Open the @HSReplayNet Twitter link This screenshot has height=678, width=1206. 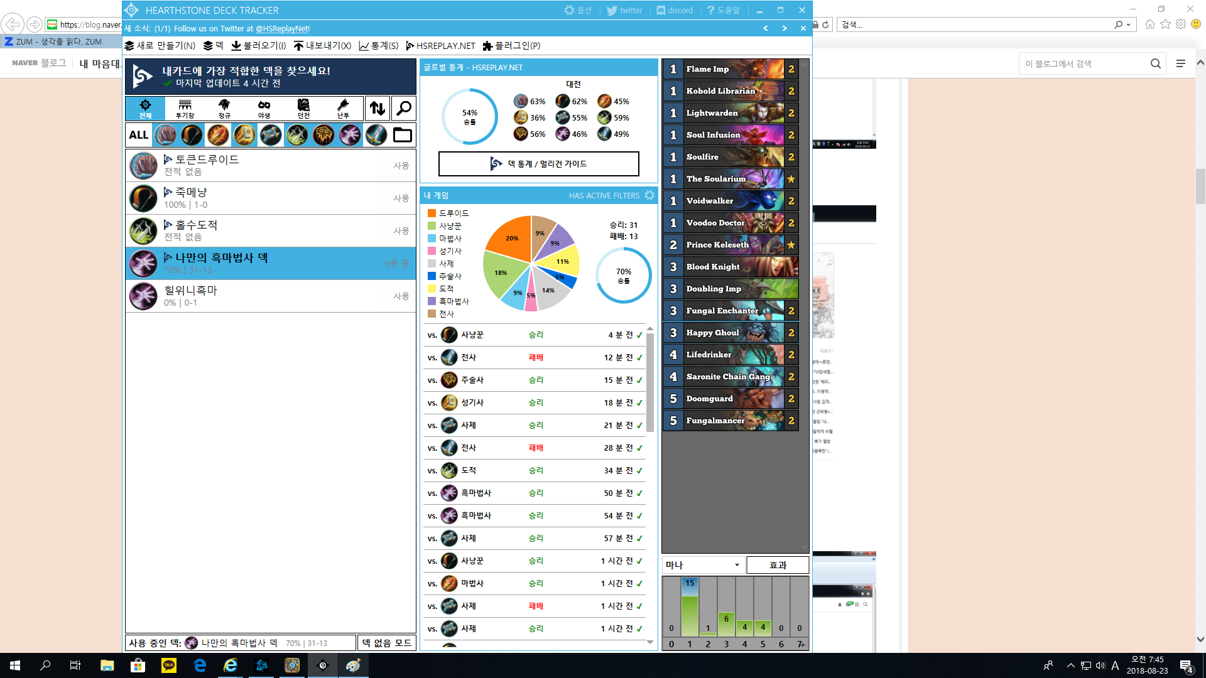[x=282, y=28]
